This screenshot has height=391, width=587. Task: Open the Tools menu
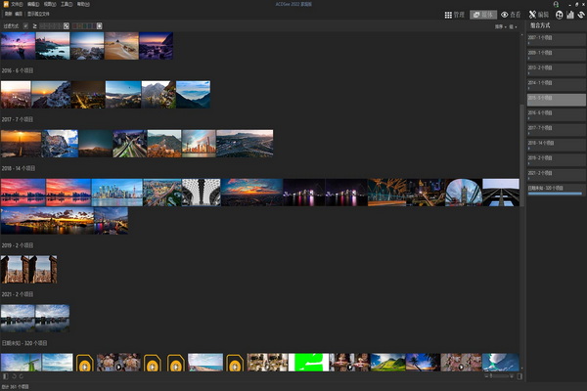pos(67,4)
